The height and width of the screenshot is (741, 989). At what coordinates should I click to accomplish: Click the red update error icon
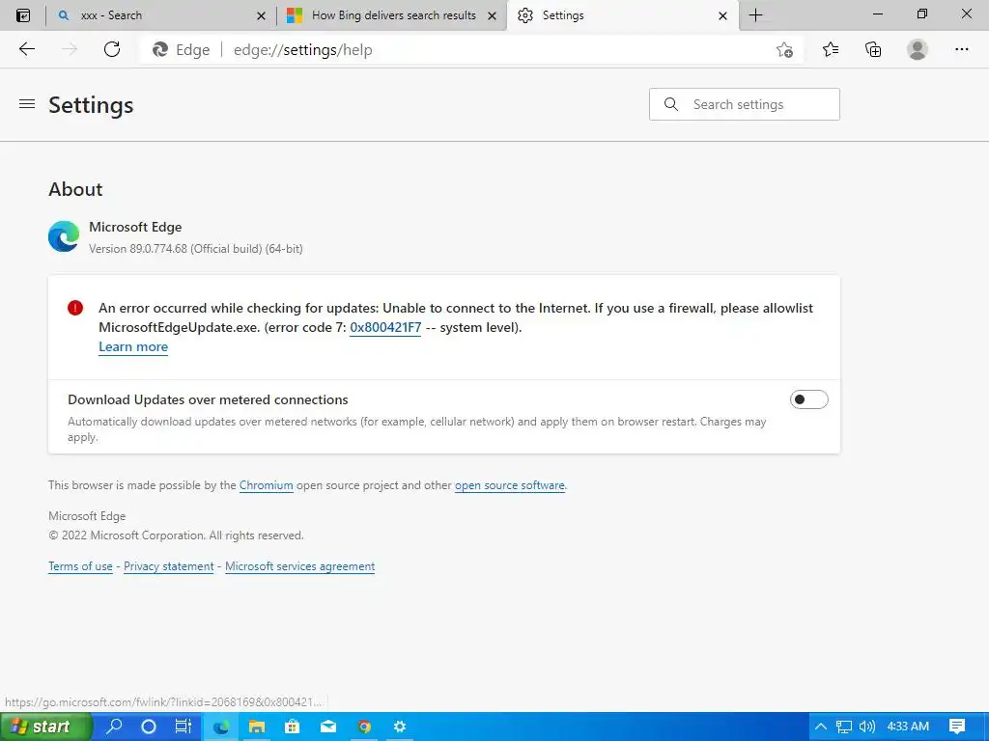coord(75,308)
